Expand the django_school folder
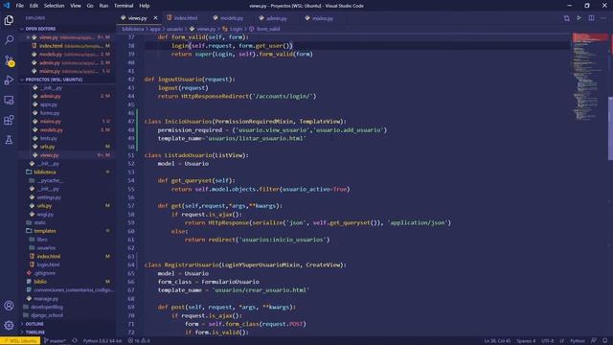This screenshot has height=345, width=613. [x=47, y=315]
